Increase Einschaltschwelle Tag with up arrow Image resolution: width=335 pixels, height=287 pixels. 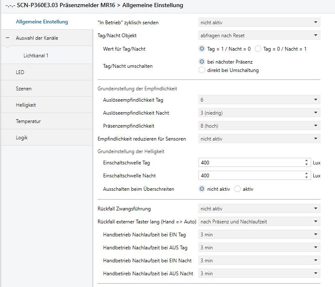[x=307, y=161]
